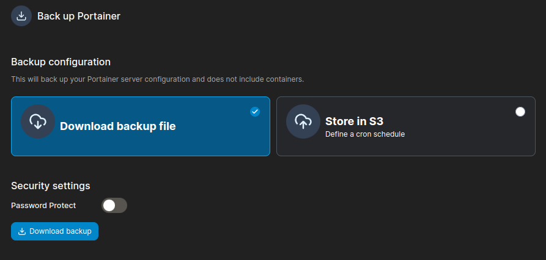Click the Password Protect label
The width and height of the screenshot is (546, 260).
(43, 206)
